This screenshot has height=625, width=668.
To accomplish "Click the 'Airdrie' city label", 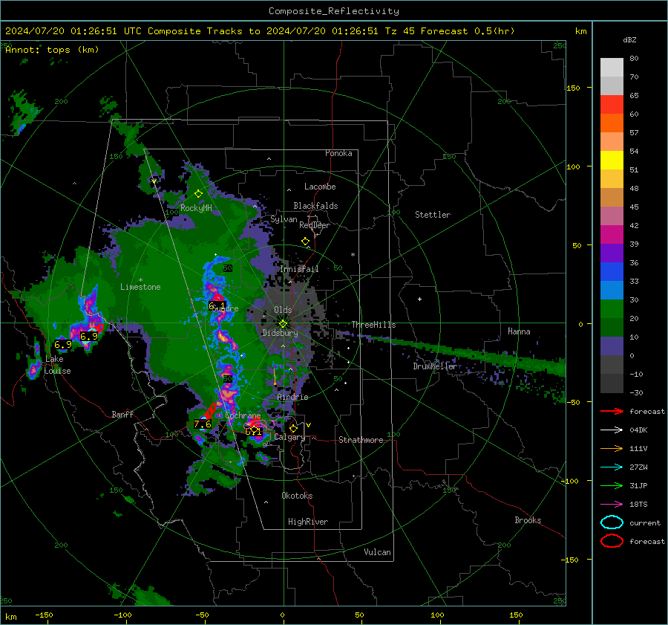I will [x=292, y=397].
